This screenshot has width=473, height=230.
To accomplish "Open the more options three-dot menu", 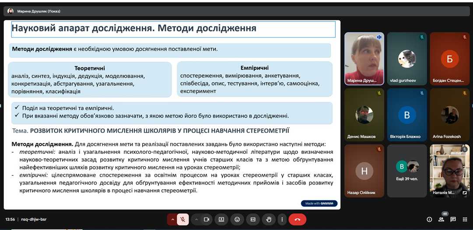I will (282, 219).
